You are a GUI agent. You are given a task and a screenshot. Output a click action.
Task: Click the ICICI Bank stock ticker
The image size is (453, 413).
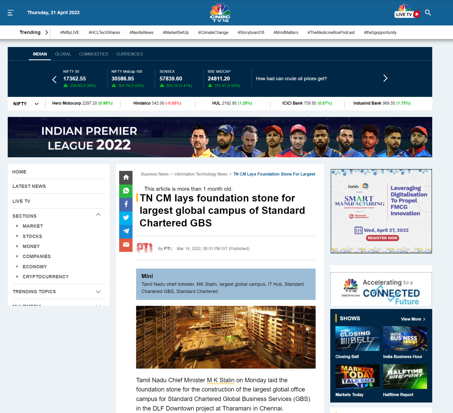307,103
